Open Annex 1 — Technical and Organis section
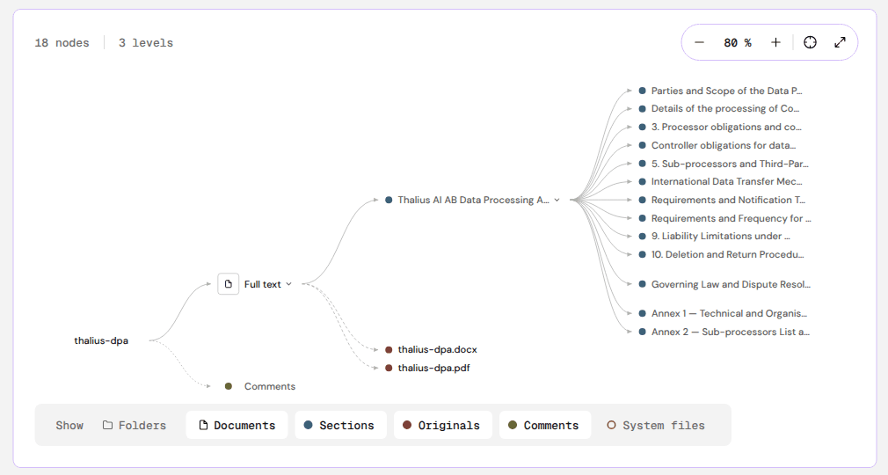888x475 pixels. [729, 313]
